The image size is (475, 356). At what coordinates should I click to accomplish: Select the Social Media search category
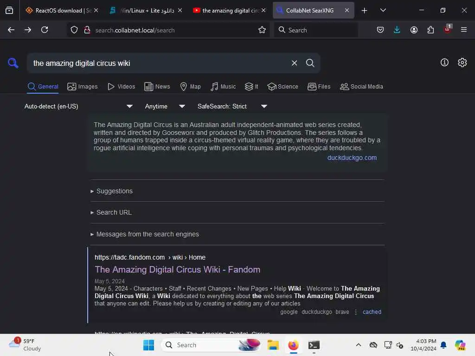(361, 87)
